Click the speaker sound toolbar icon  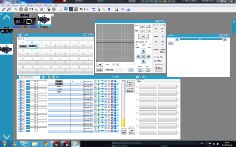(x=81, y=9)
